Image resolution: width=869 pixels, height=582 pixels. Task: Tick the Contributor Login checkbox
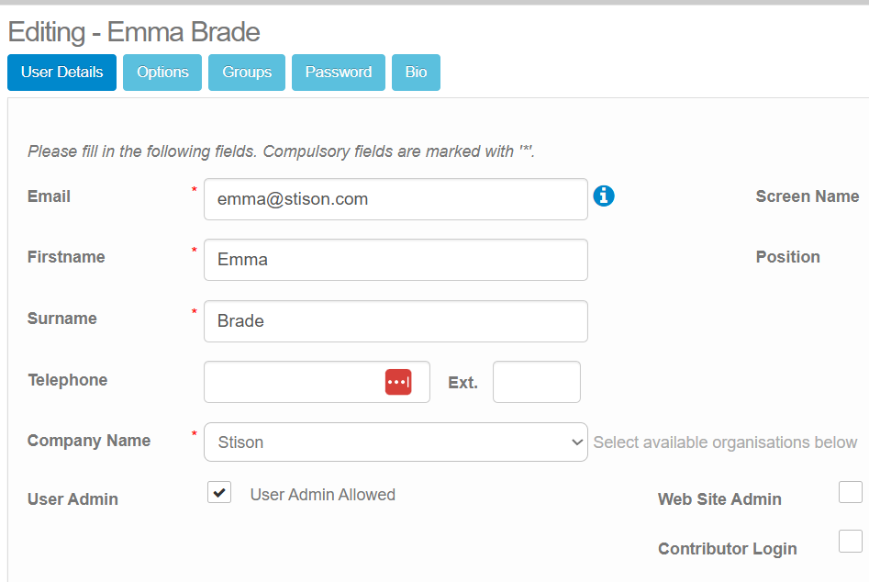[x=851, y=541]
